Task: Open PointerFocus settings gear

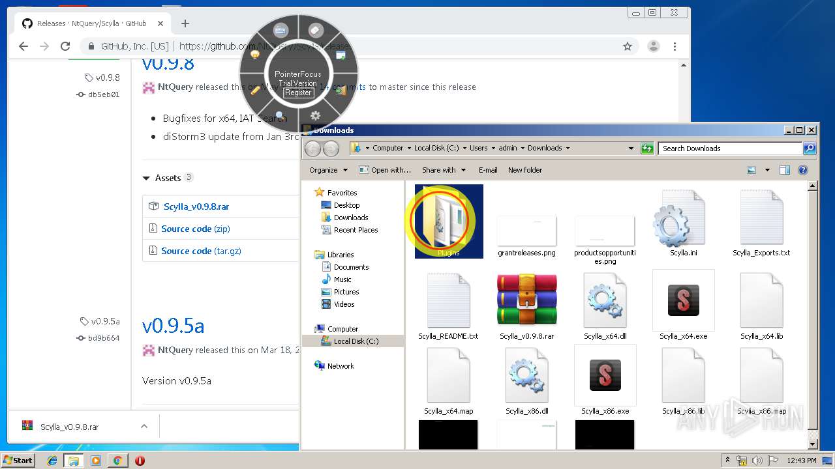Action: tap(316, 115)
